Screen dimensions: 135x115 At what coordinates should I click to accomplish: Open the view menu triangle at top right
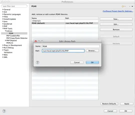click(x=132, y=6)
